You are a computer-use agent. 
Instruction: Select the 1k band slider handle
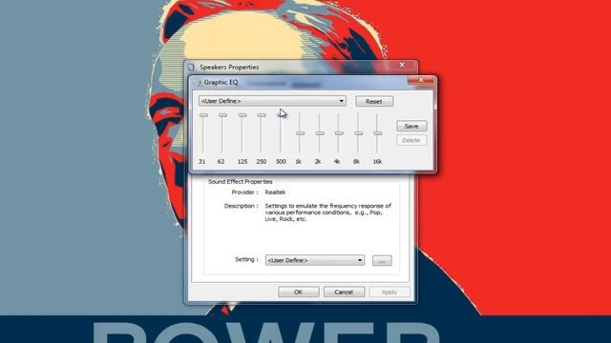[300, 133]
